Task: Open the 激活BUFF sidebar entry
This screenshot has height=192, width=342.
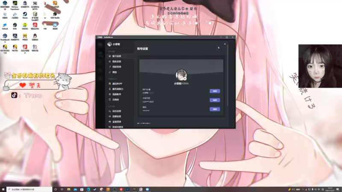Action: tap(120, 84)
